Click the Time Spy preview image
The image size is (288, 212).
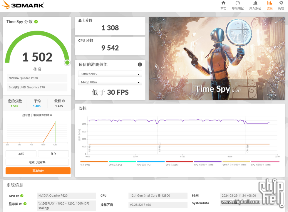coord(217,58)
